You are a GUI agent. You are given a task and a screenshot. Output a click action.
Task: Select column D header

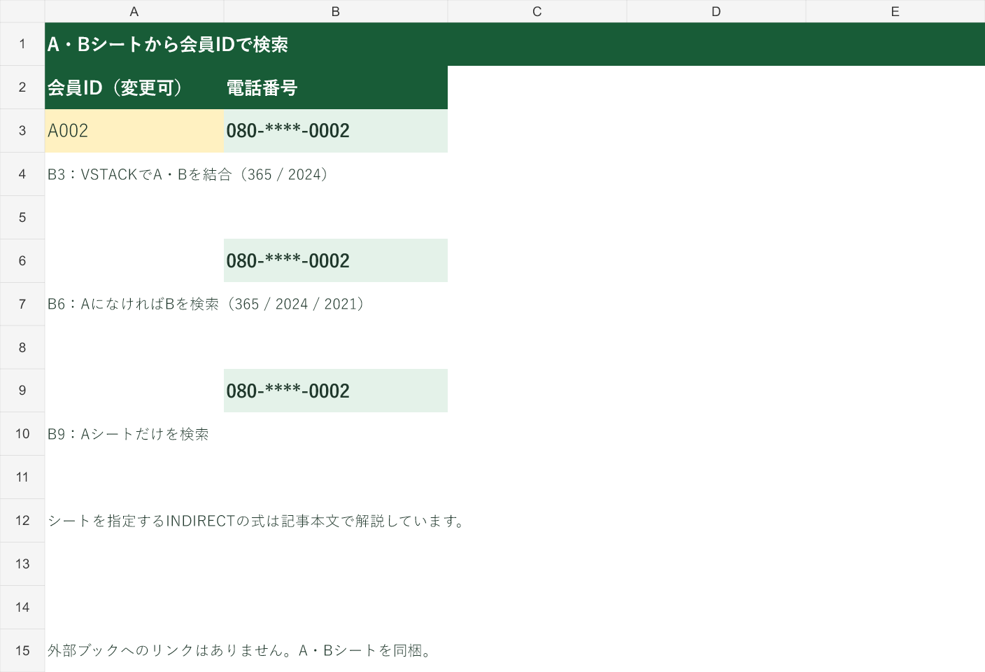click(x=716, y=11)
